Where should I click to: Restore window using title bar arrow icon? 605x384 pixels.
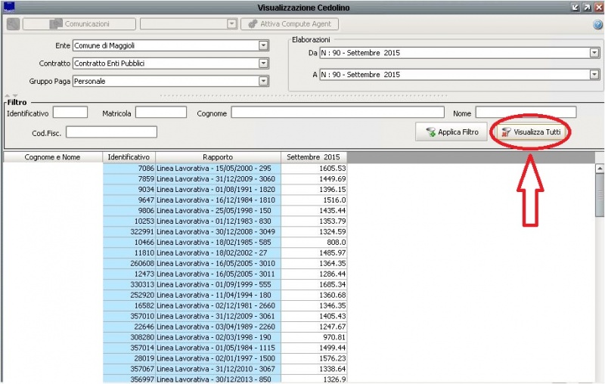(585, 7)
